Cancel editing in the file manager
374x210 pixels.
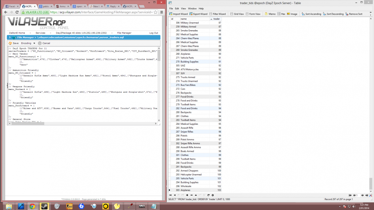point(44,43)
